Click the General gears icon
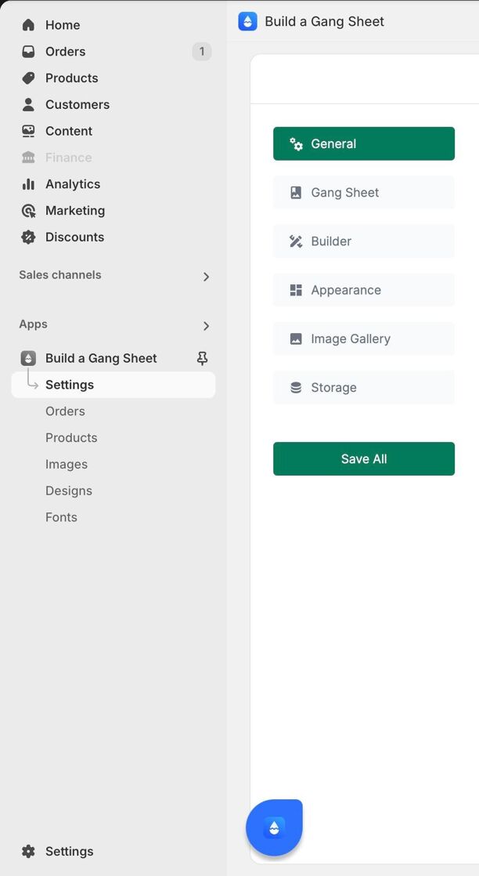 tap(296, 144)
